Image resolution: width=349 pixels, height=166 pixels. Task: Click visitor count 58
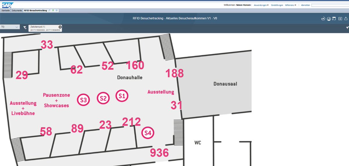[46, 131]
